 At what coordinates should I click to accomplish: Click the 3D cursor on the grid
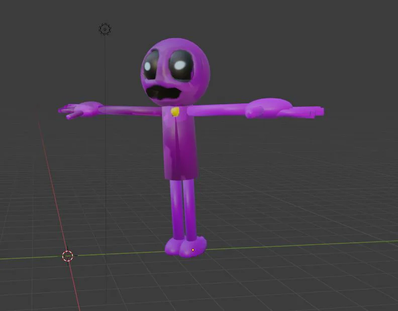point(67,256)
